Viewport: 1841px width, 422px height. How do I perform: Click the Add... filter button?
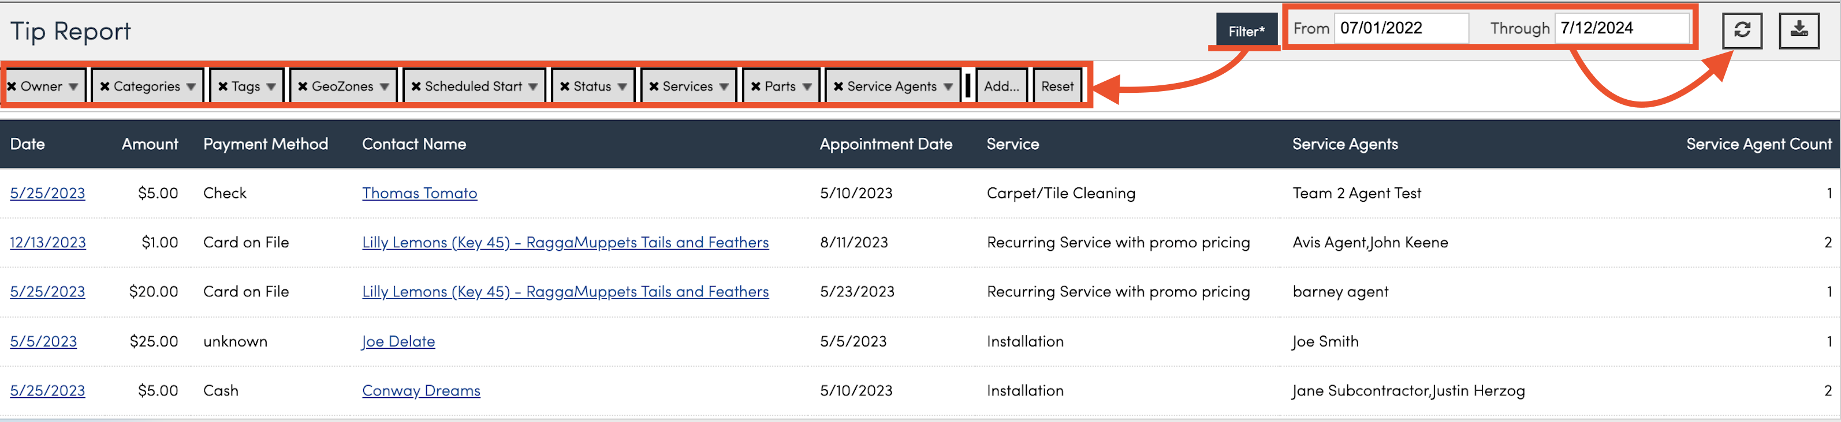[x=1001, y=86]
